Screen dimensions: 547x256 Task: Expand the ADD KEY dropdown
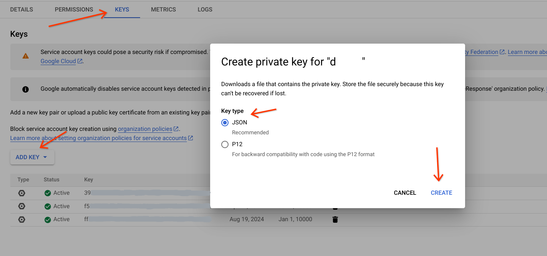32,157
